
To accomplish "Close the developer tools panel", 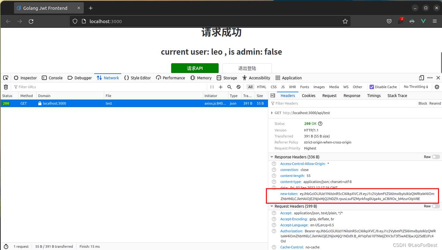I will 438,78.
